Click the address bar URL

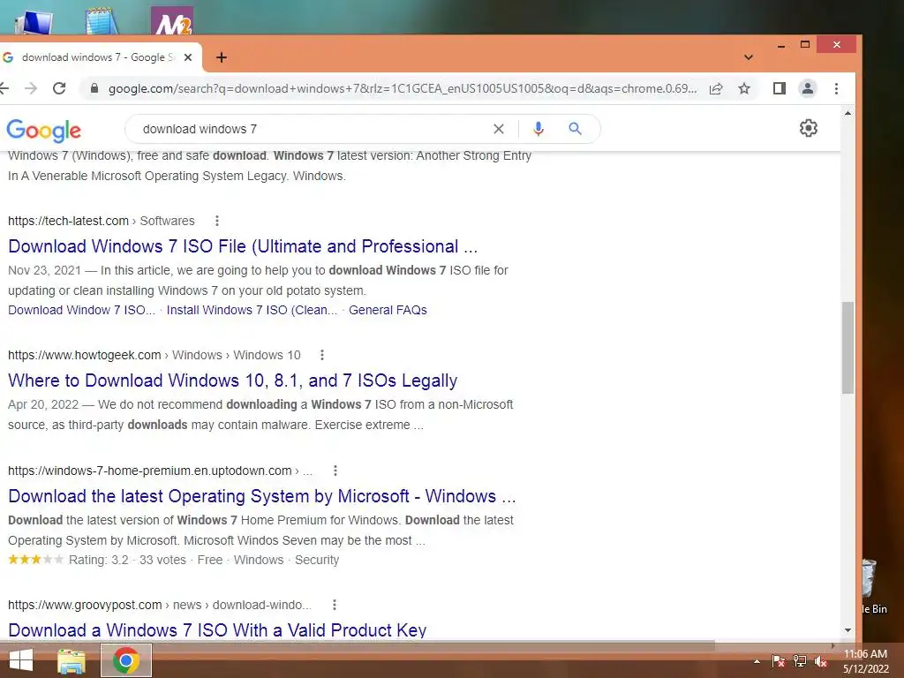pyautogui.click(x=403, y=88)
